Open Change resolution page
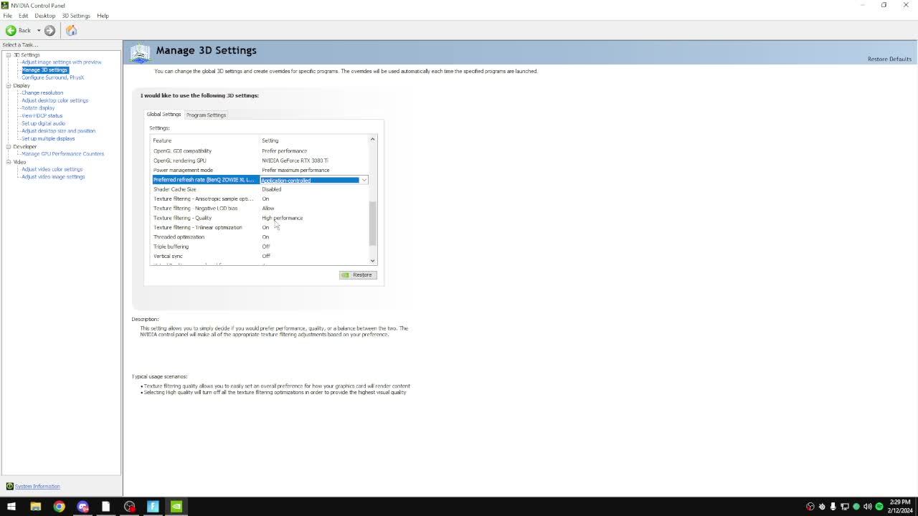This screenshot has height=516, width=918. click(42, 92)
